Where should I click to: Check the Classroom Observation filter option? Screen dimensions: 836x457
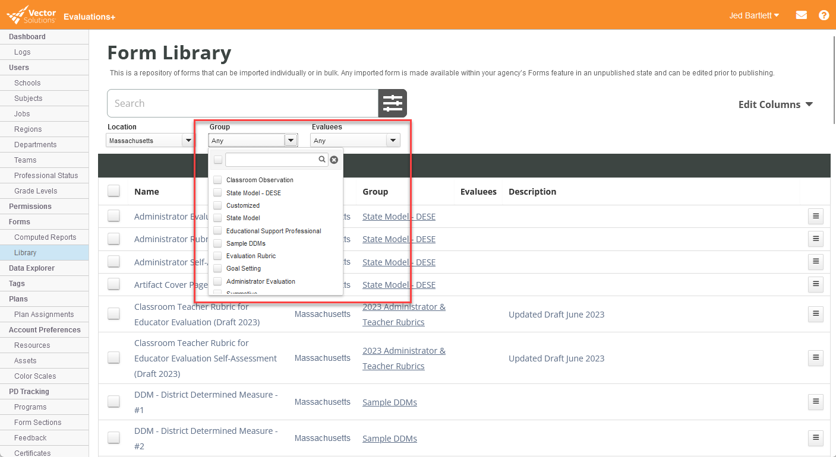[x=217, y=179]
